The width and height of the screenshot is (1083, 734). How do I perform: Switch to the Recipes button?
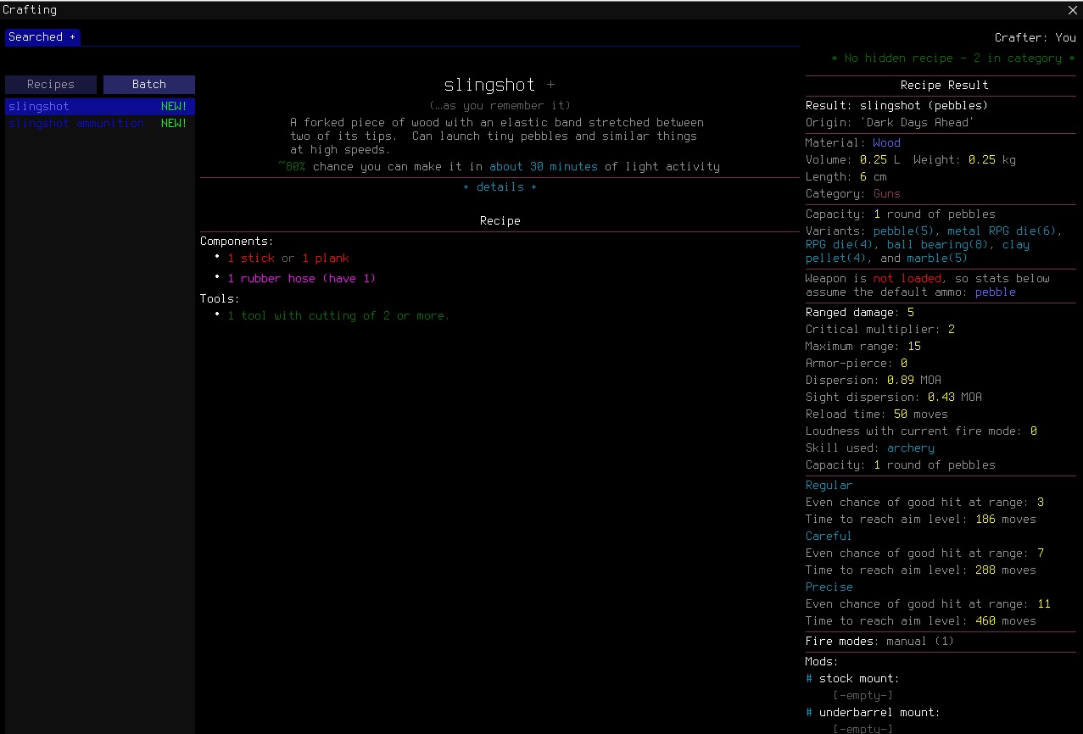coord(51,85)
